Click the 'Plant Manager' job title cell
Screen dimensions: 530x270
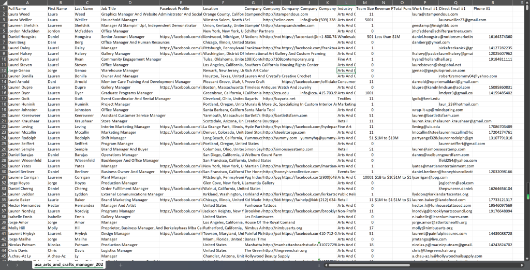pos(130,177)
